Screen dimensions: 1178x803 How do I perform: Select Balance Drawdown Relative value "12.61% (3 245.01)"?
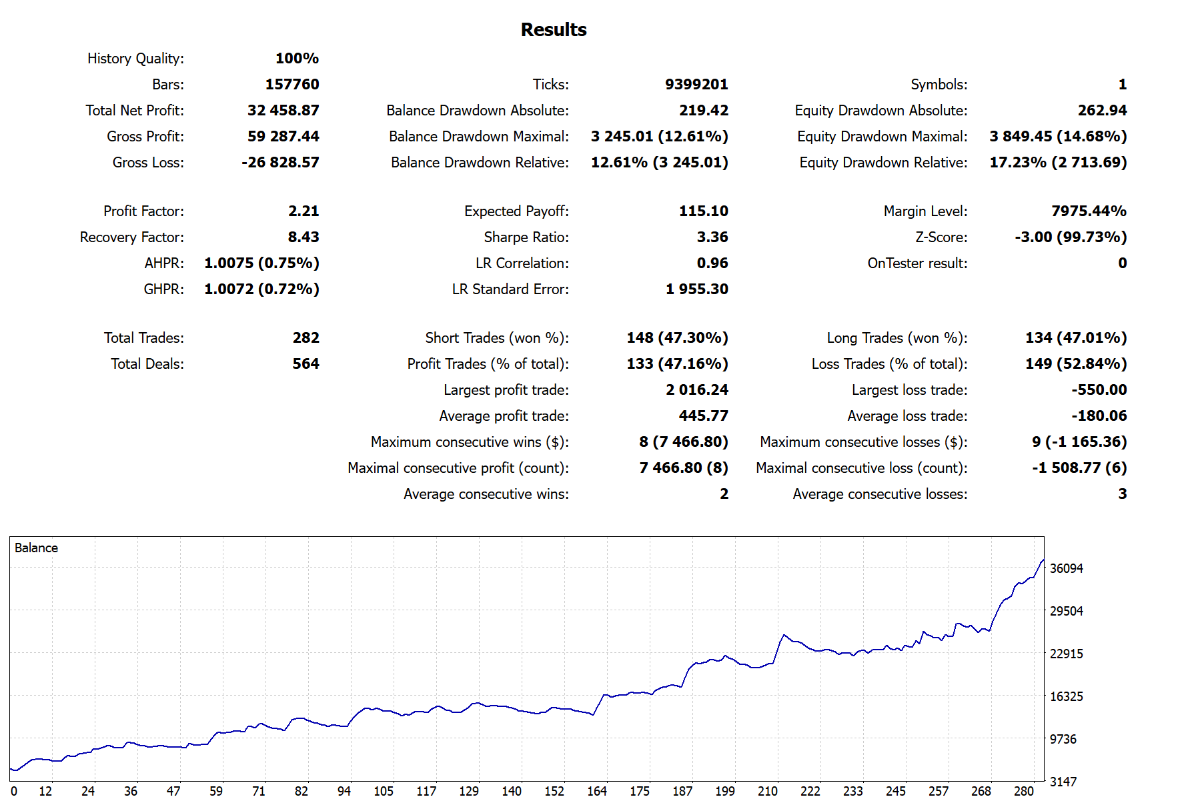tap(660, 163)
